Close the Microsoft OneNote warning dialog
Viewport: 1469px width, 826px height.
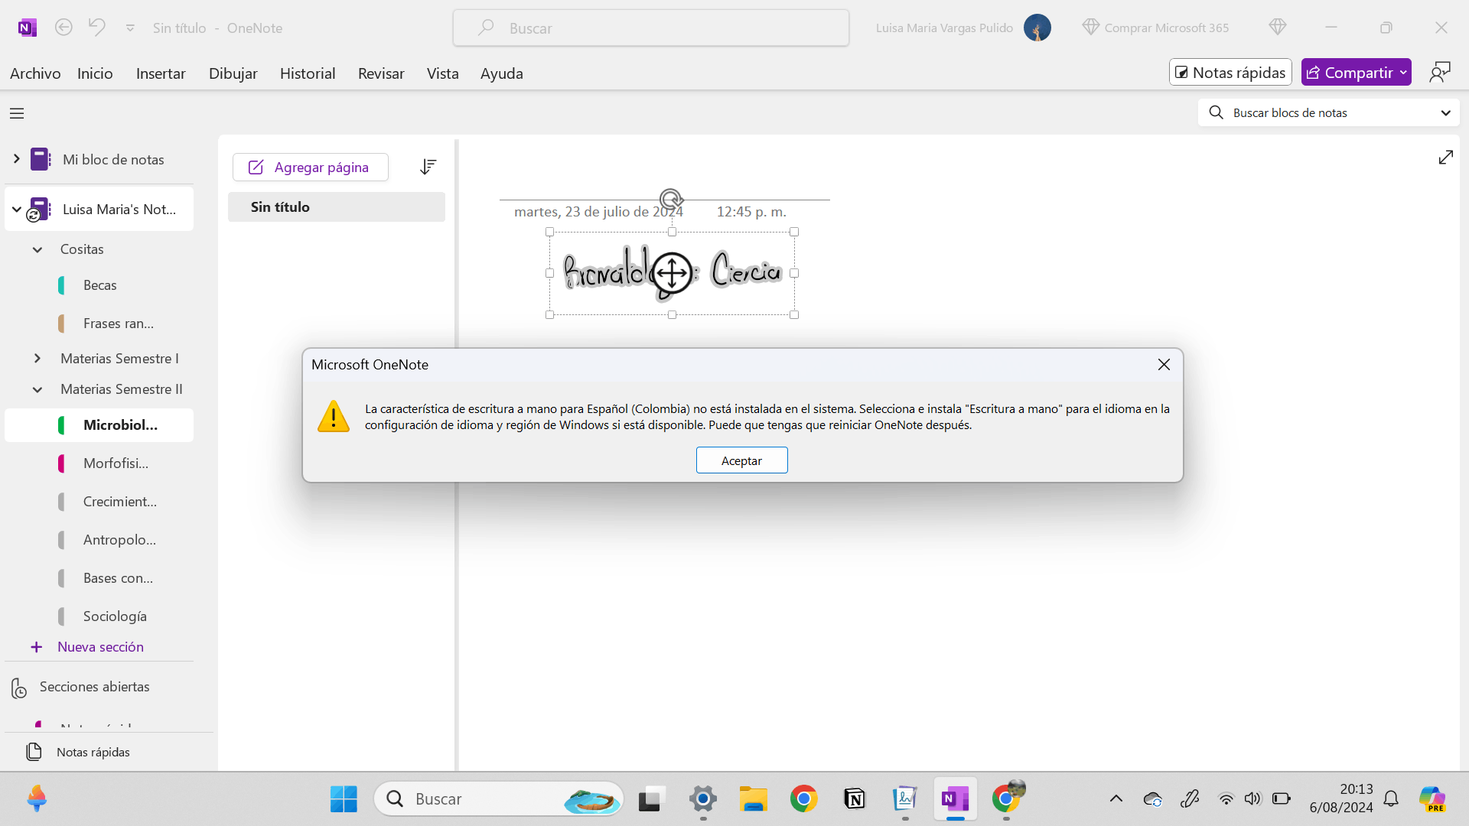pos(1164,365)
